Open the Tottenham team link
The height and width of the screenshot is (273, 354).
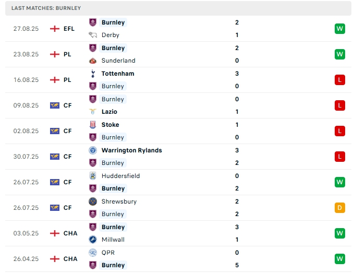coord(118,74)
